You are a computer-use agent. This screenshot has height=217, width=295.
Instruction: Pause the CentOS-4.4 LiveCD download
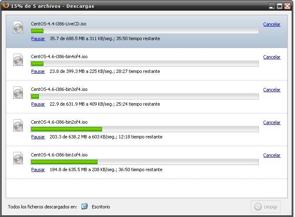[38, 38]
